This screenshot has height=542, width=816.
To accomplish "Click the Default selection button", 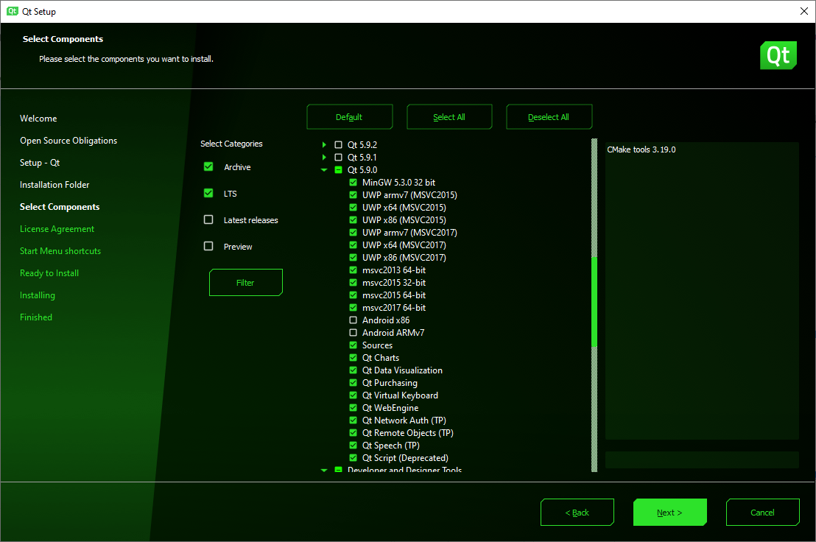I will 349,117.
